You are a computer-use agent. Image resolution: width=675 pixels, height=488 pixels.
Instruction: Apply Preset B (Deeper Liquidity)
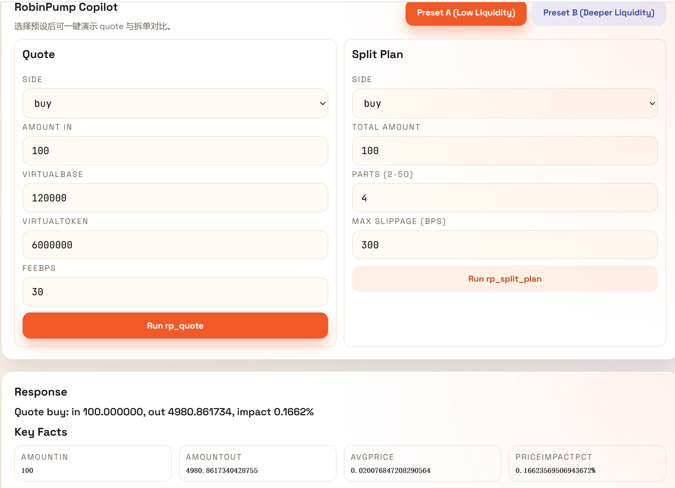click(599, 13)
